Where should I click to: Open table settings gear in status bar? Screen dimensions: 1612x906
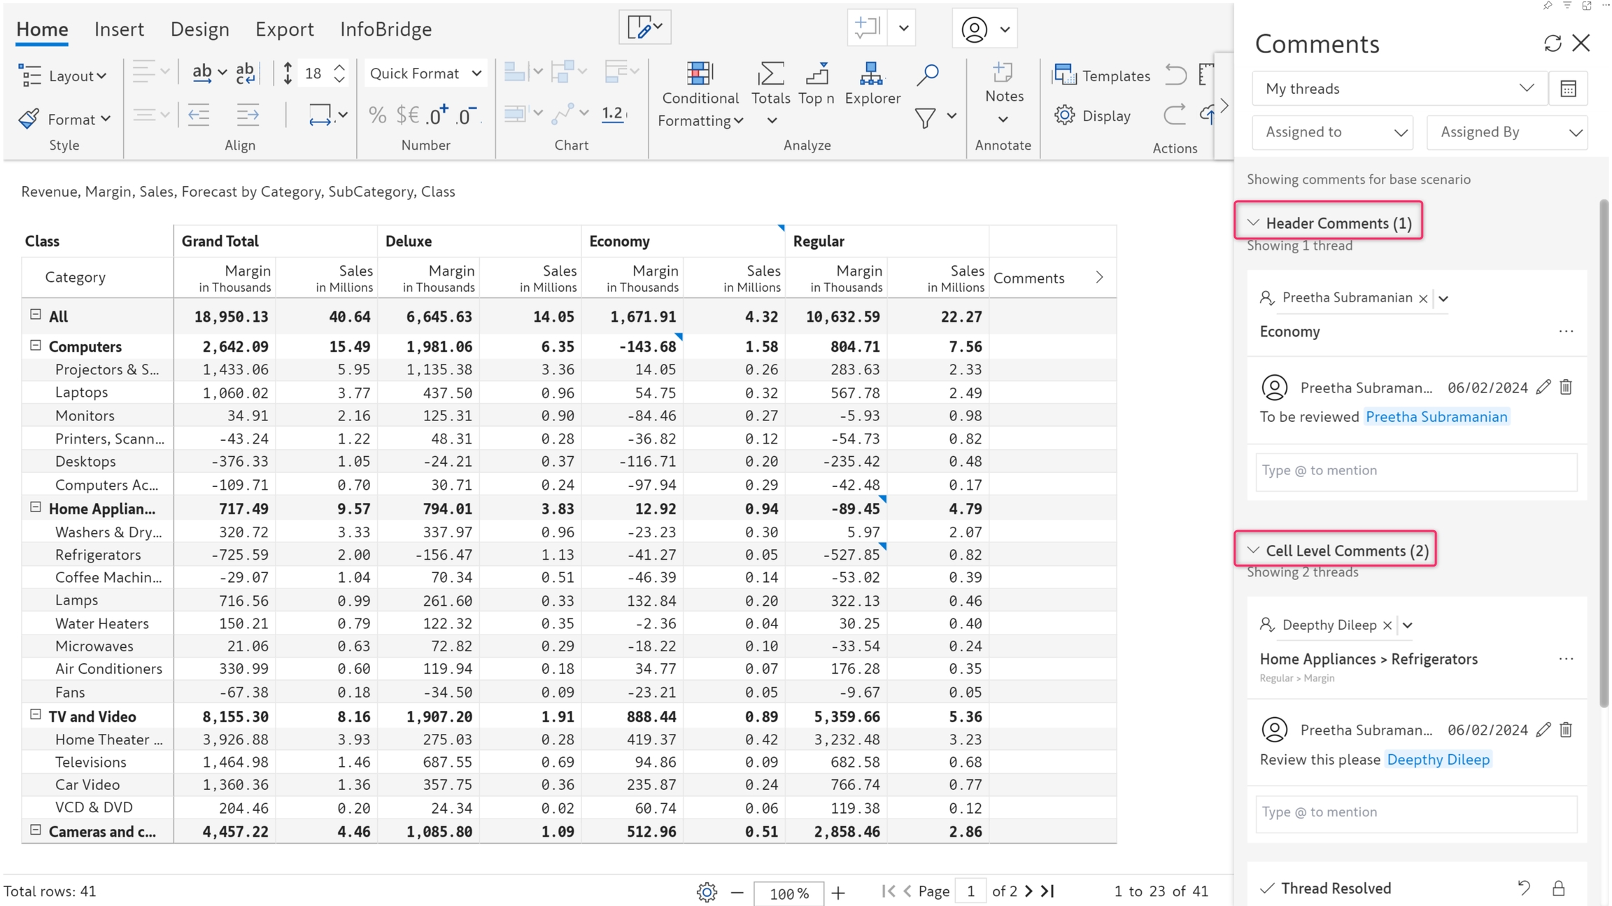(707, 892)
